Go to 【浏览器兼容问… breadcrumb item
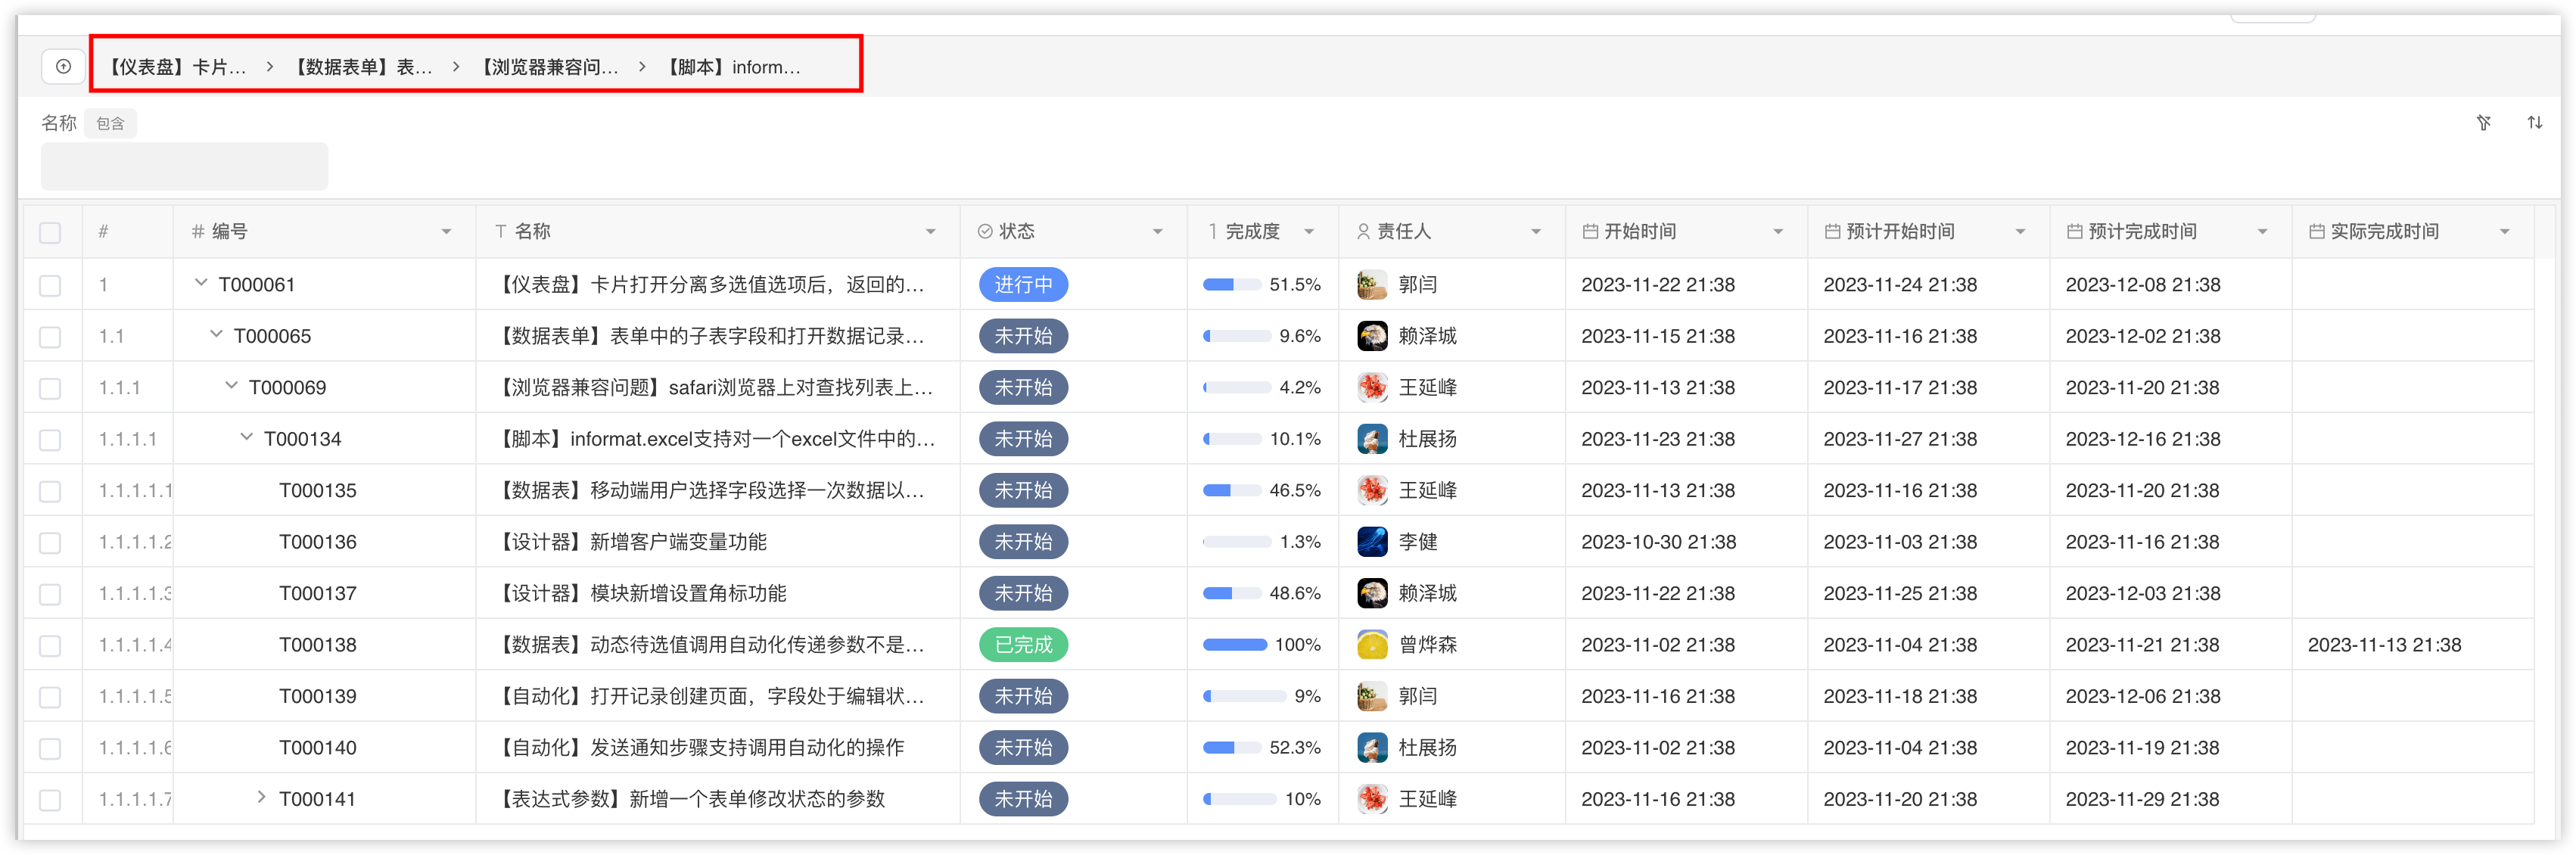This screenshot has width=2576, height=855. [550, 67]
